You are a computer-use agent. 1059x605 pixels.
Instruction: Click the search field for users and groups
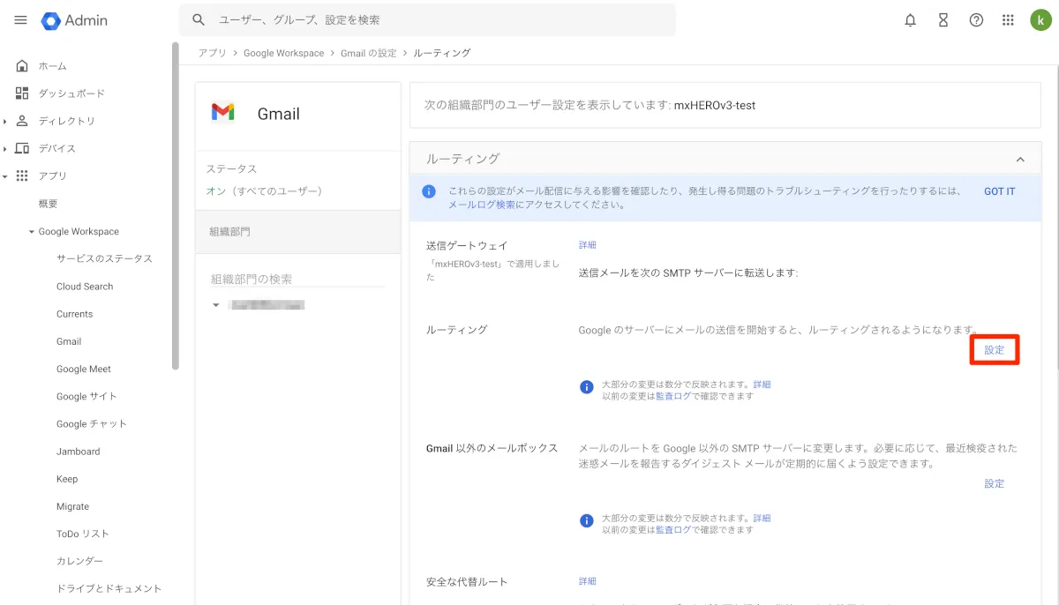pos(432,19)
